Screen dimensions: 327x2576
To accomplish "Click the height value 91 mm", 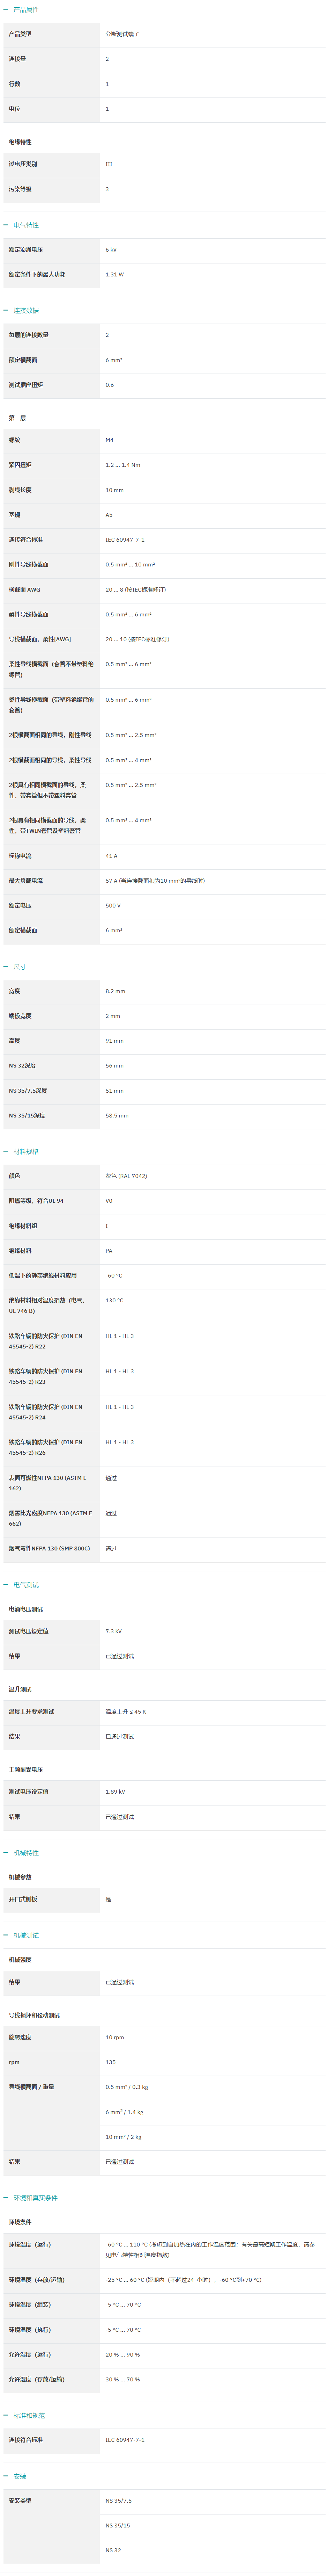I will coord(115,1041).
